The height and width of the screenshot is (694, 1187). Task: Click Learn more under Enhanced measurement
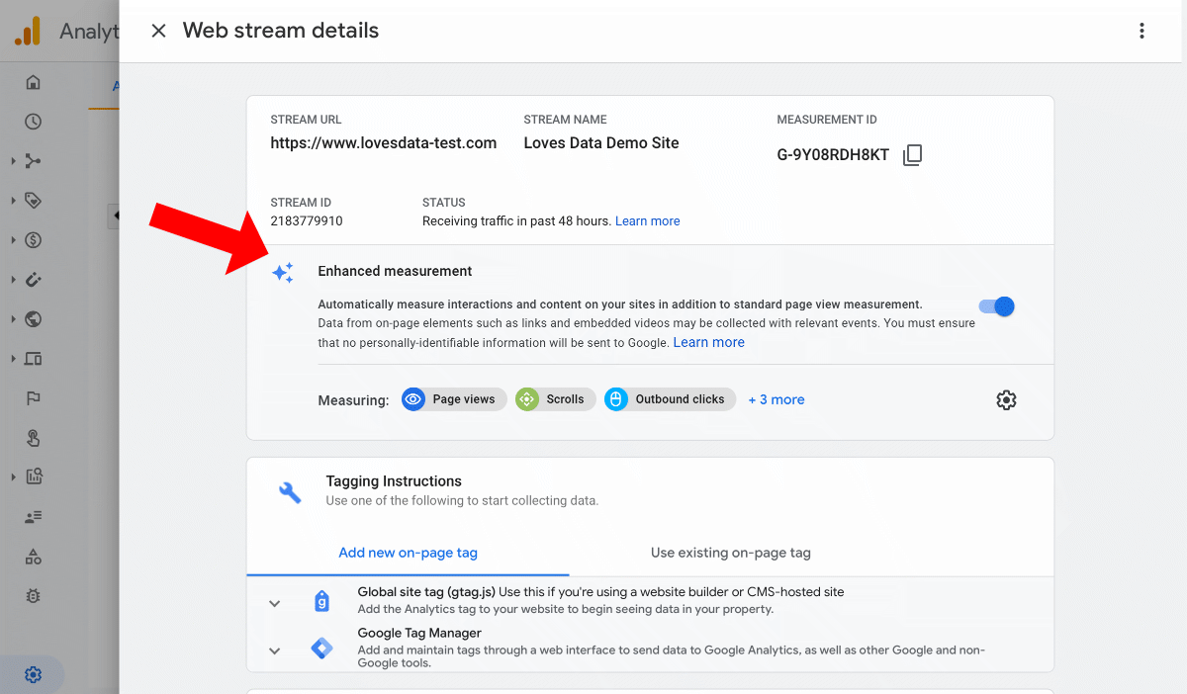pos(708,341)
